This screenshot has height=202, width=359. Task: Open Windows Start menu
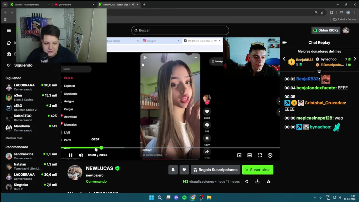coord(151,198)
